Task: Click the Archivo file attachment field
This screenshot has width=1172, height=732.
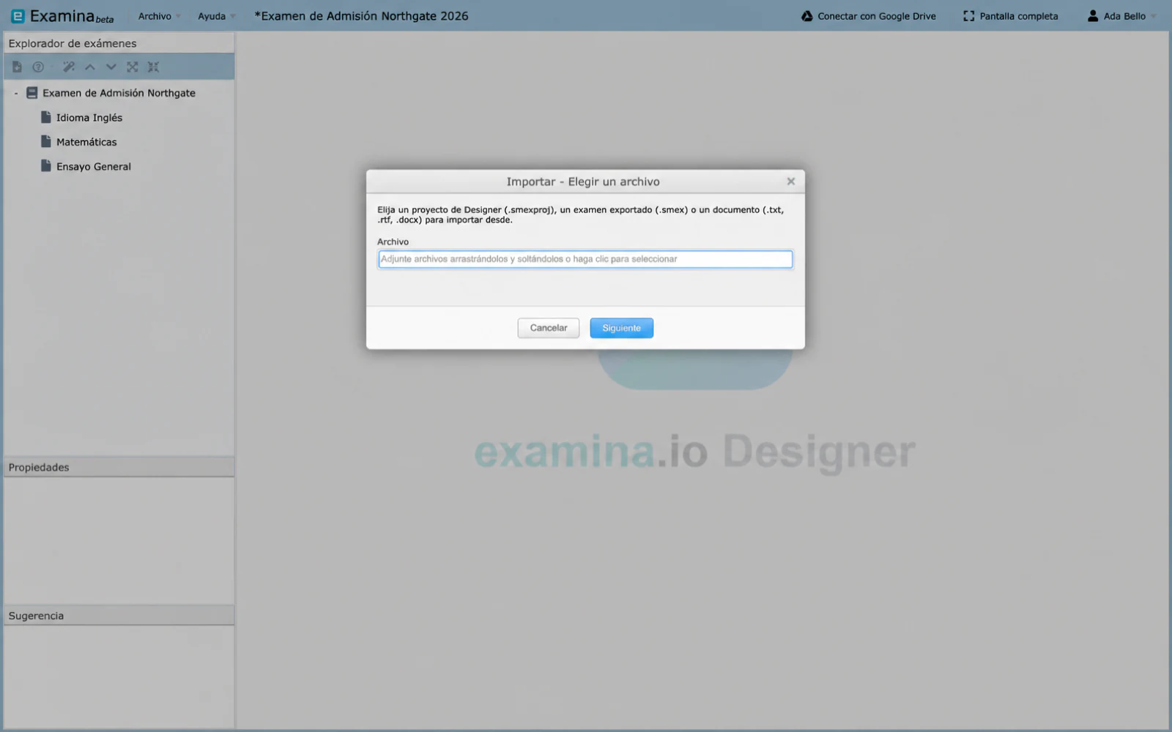Action: point(585,259)
